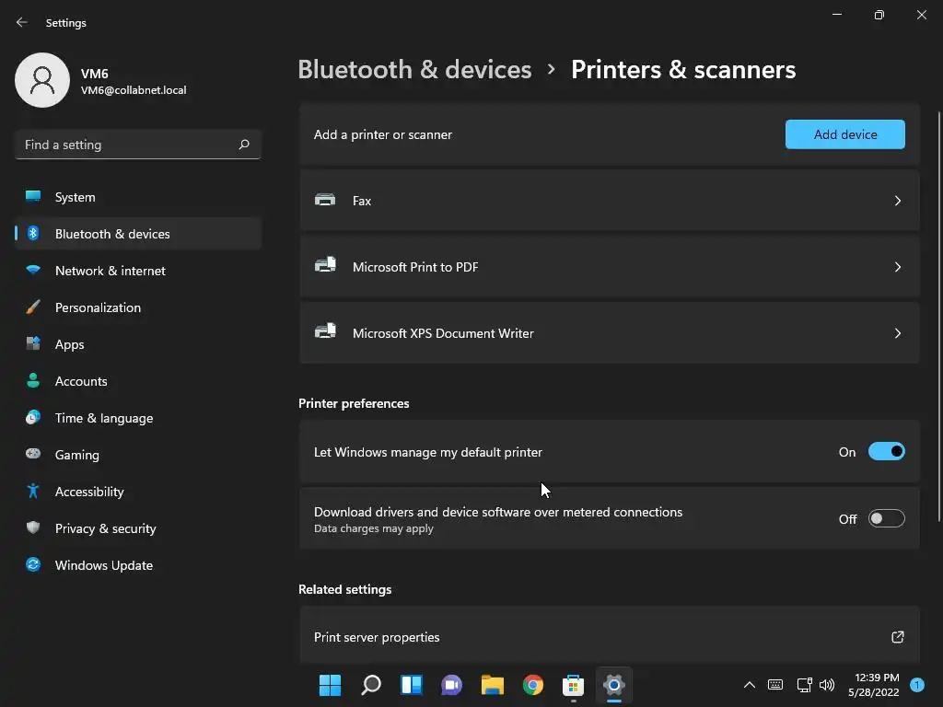
Task: Click the Network wifi icon in the sidebar
Action: [33, 270]
